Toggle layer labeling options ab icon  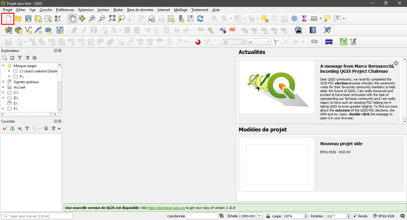click(x=223, y=30)
